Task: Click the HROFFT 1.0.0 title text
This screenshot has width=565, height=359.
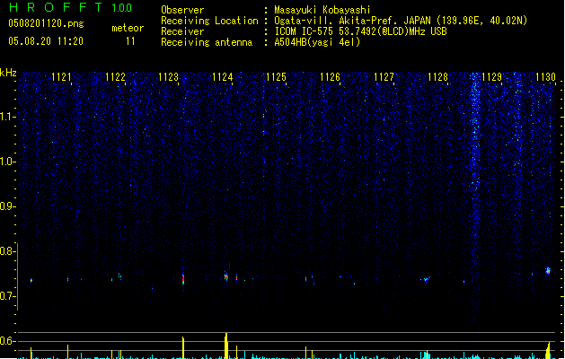Action: tap(71, 7)
